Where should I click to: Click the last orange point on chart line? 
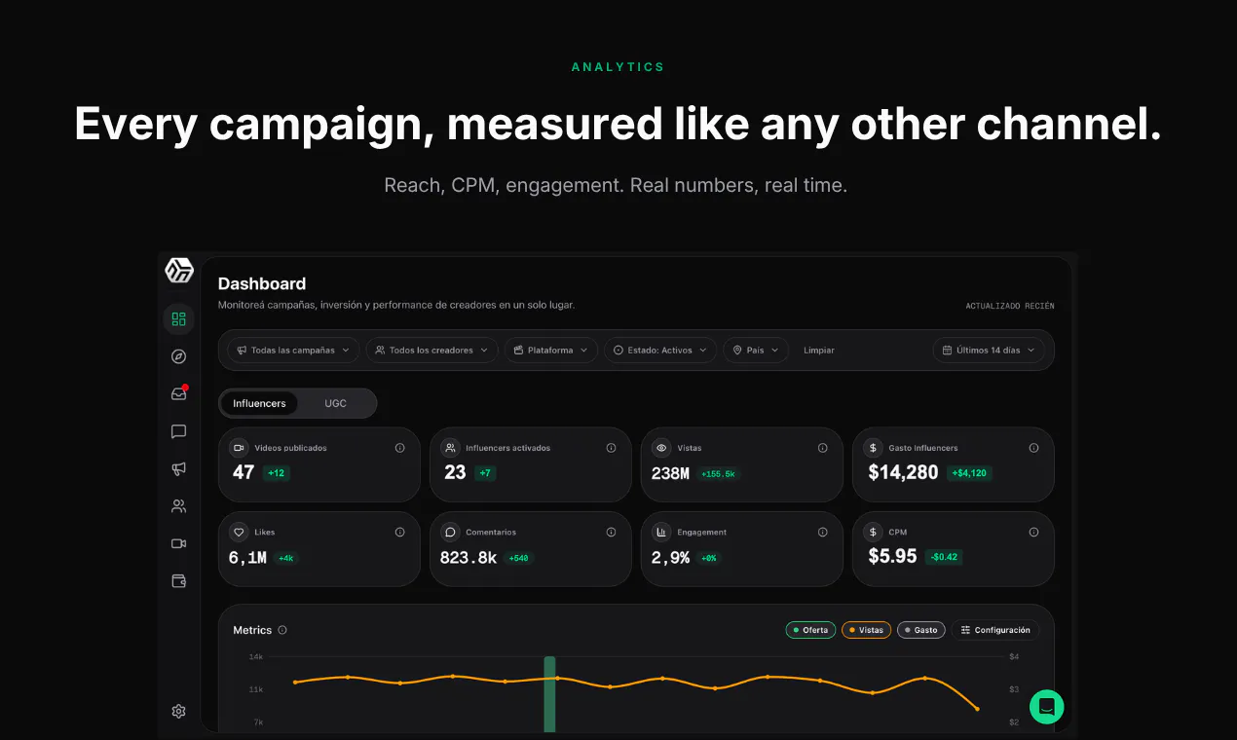click(x=977, y=709)
